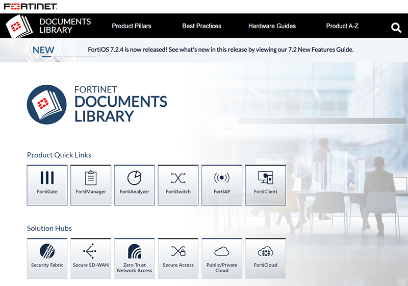Open the Security Fabric solution hub
The image size is (408, 286).
pyautogui.click(x=47, y=258)
